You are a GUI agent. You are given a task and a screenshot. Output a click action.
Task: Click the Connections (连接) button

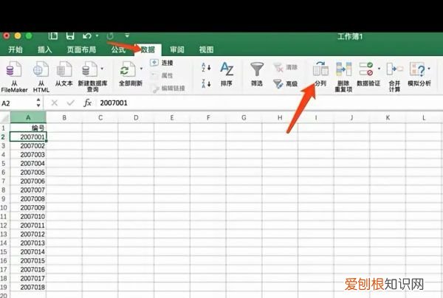[x=162, y=63]
